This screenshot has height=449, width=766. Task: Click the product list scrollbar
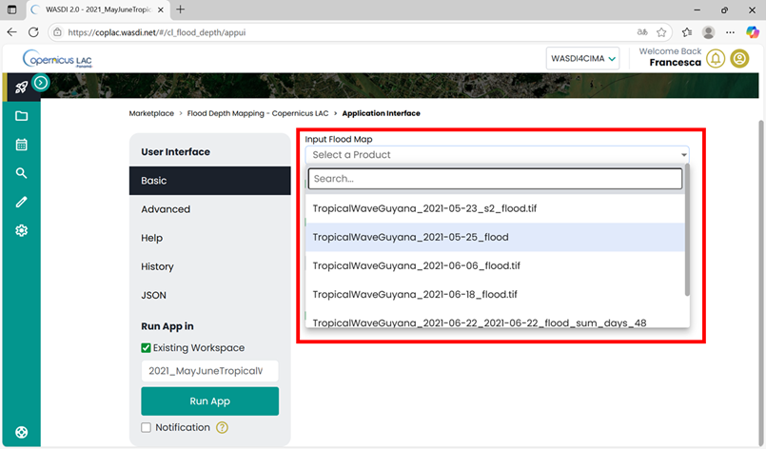click(687, 229)
